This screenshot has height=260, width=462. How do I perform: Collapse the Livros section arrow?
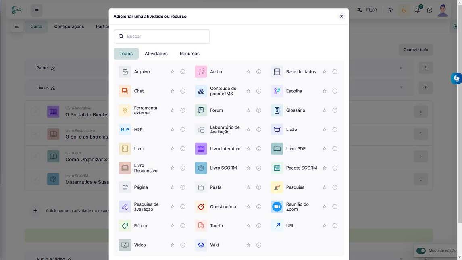pyautogui.click(x=401, y=87)
